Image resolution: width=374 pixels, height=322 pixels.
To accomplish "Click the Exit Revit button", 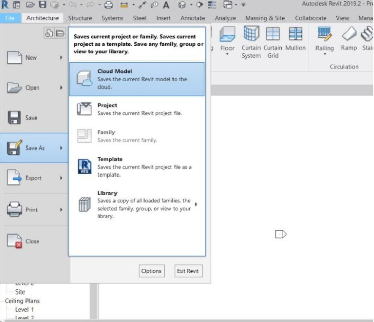I will coord(188,271).
